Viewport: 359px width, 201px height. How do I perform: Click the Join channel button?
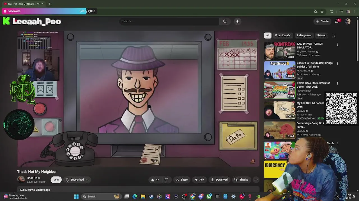tap(56, 180)
